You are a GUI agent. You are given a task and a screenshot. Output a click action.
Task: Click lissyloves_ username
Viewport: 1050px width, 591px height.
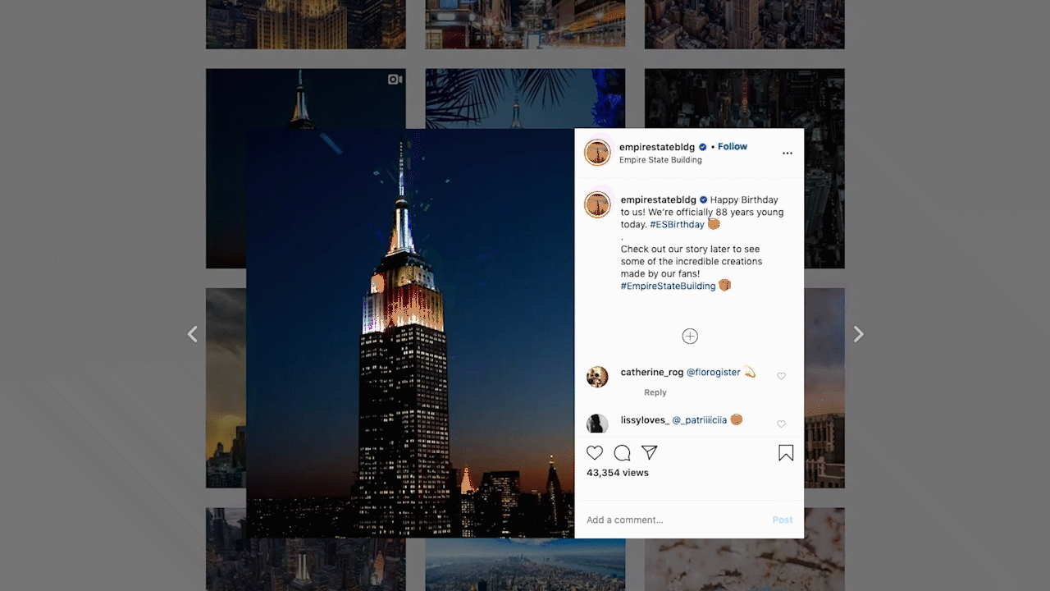645,419
